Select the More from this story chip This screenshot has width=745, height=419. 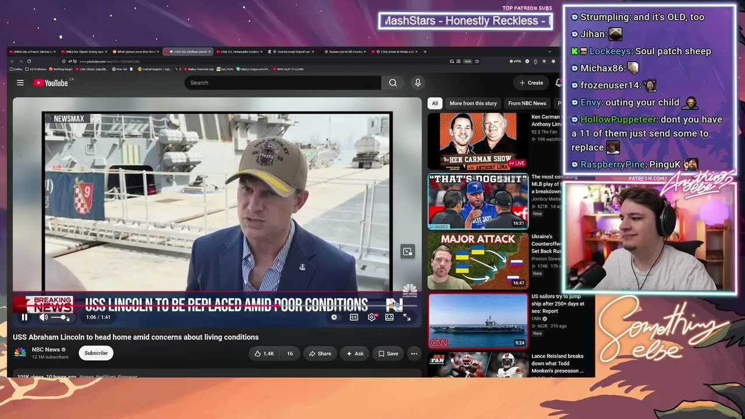click(473, 103)
